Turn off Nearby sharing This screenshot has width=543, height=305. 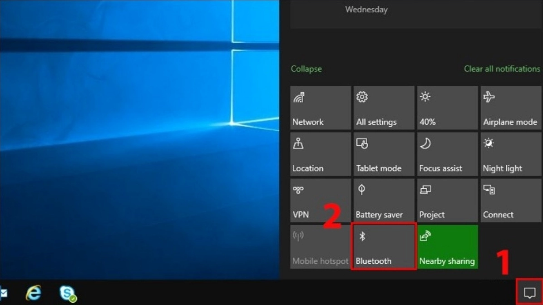(447, 246)
